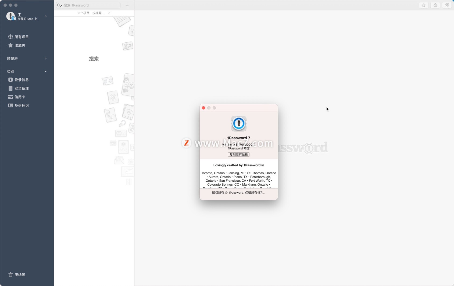
Task: Close the About 1Password dialog
Action: pyautogui.click(x=203, y=108)
